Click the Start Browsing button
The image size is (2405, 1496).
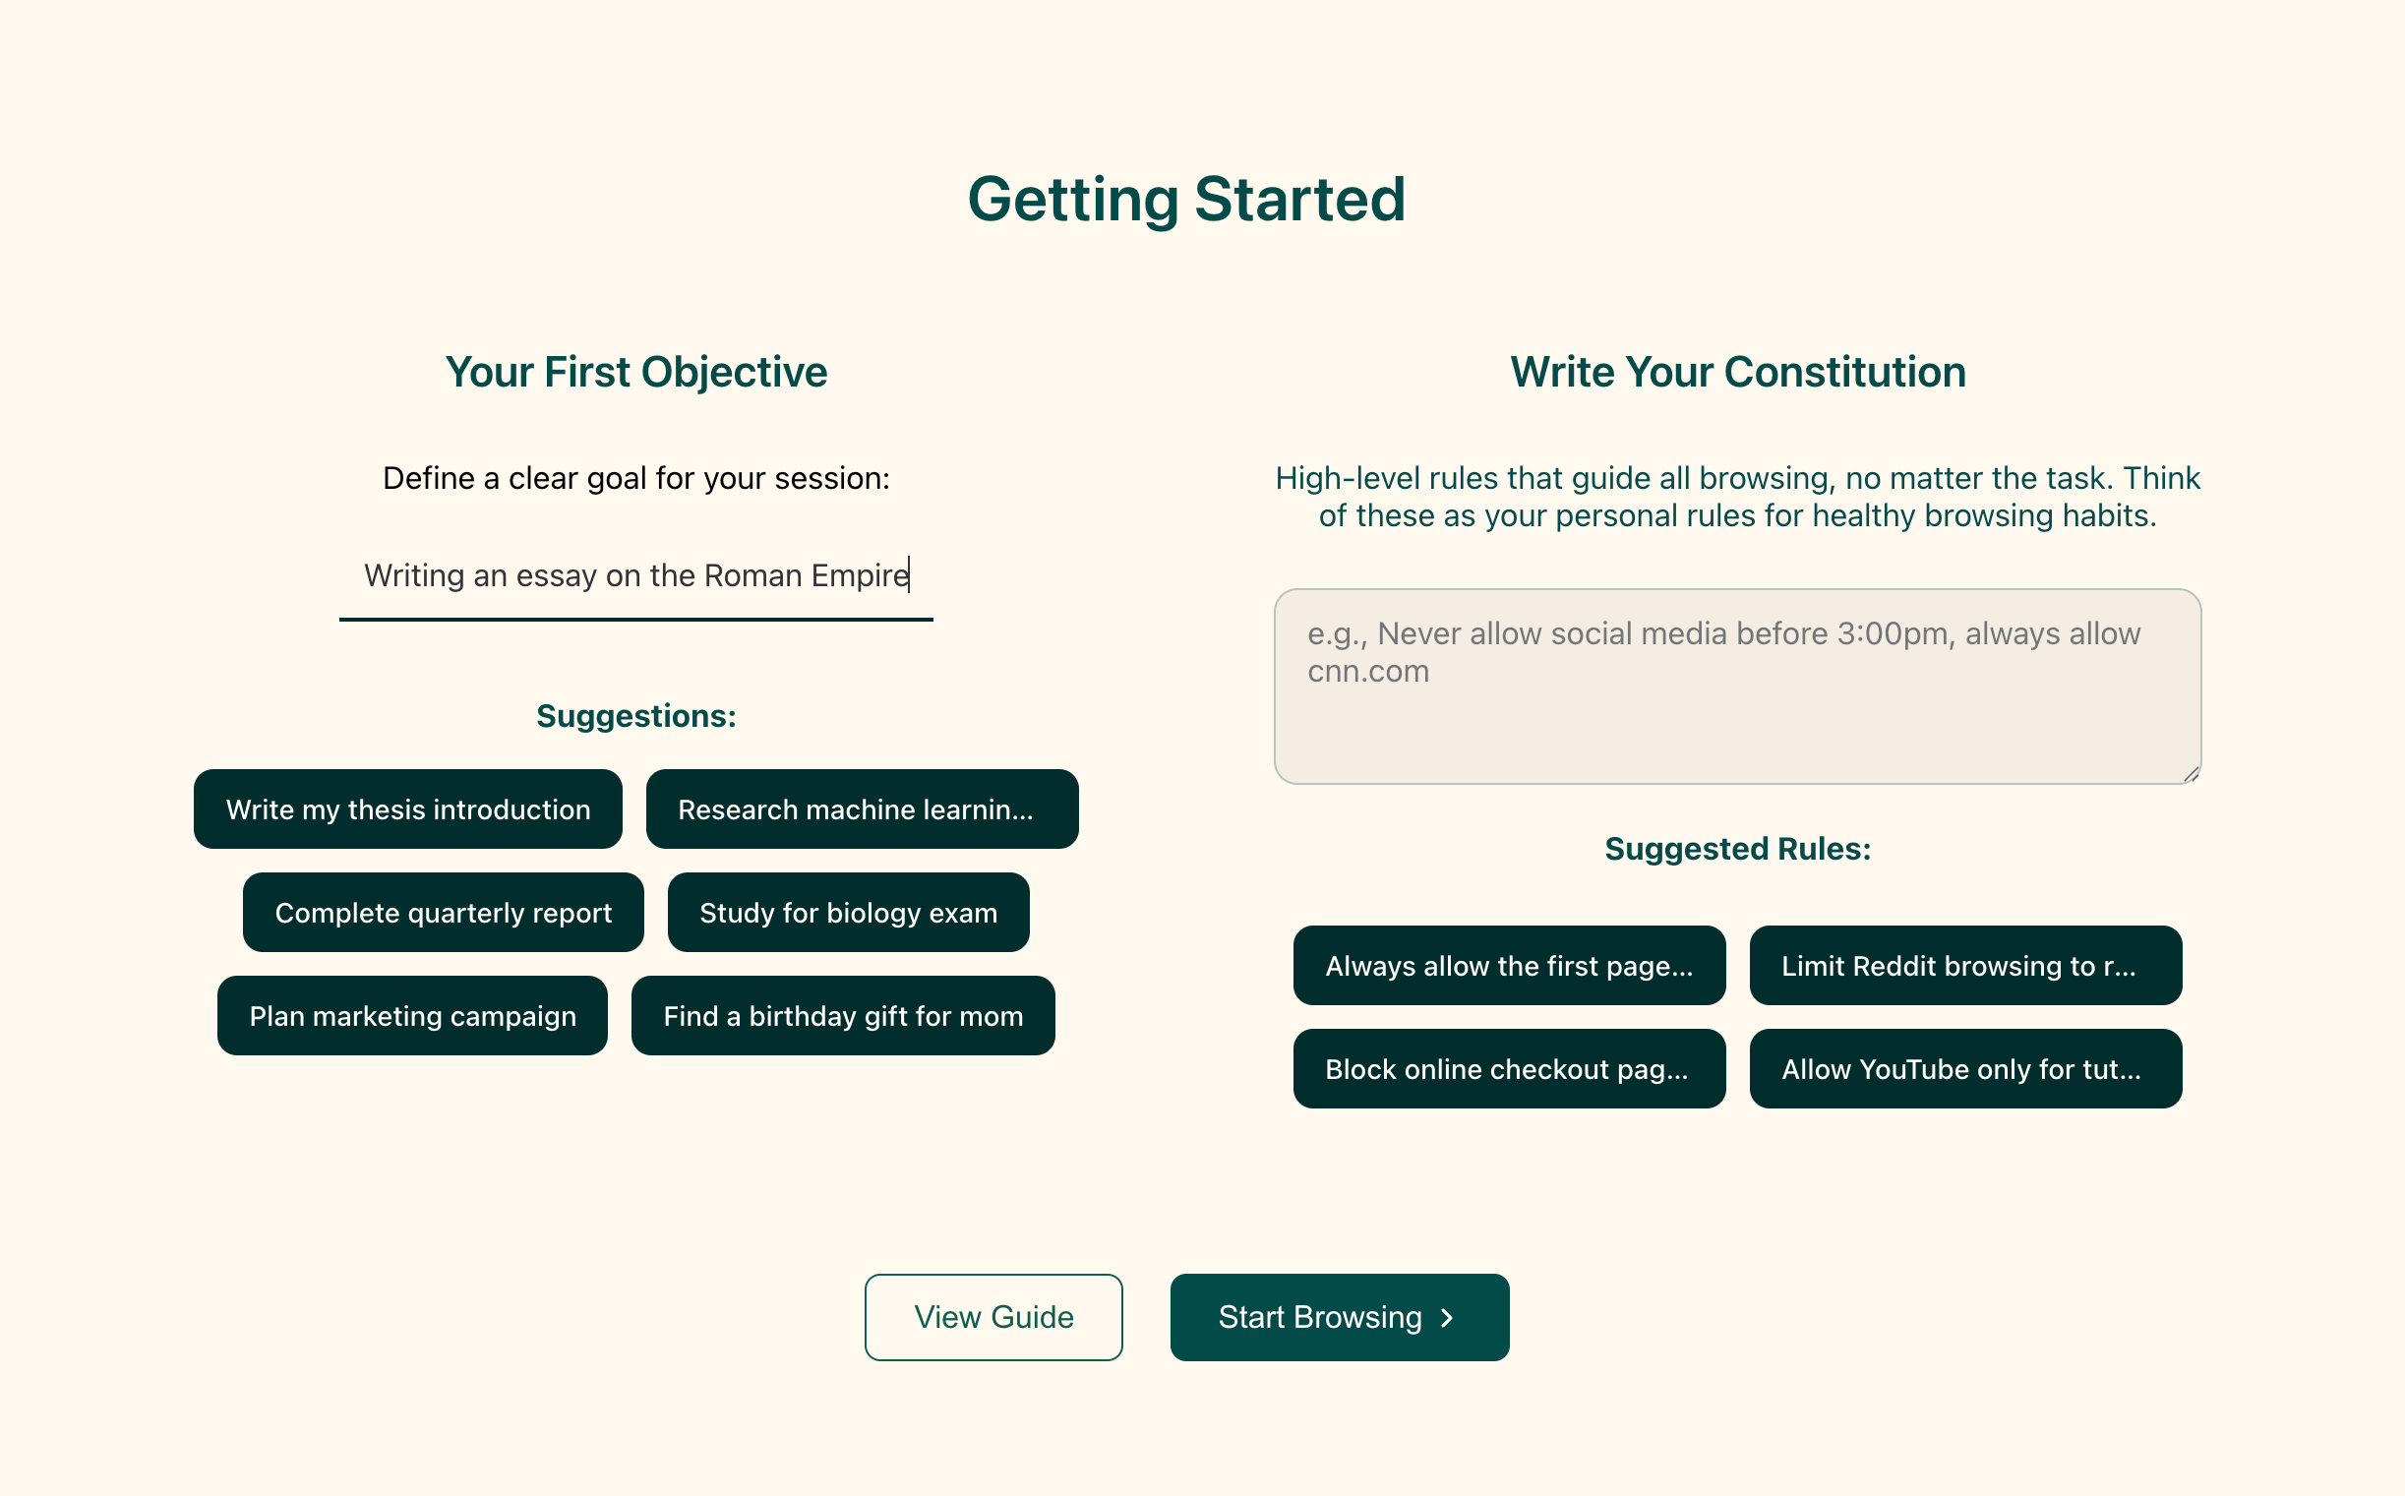point(1339,1317)
